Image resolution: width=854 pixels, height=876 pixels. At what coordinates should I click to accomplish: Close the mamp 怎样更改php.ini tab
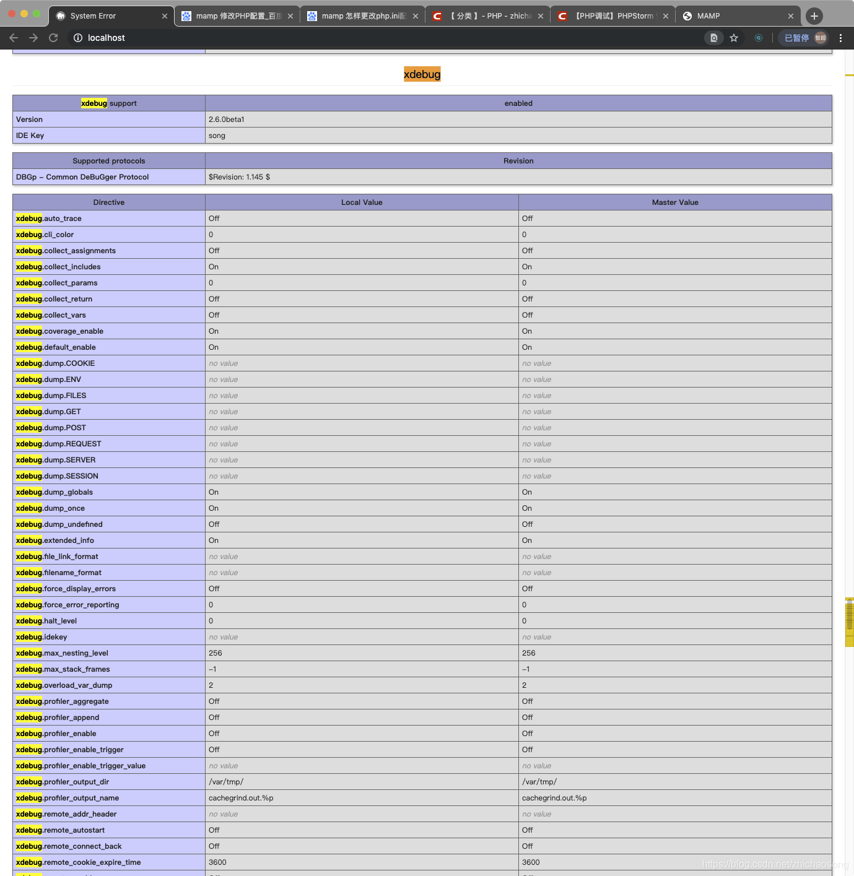pyautogui.click(x=416, y=16)
